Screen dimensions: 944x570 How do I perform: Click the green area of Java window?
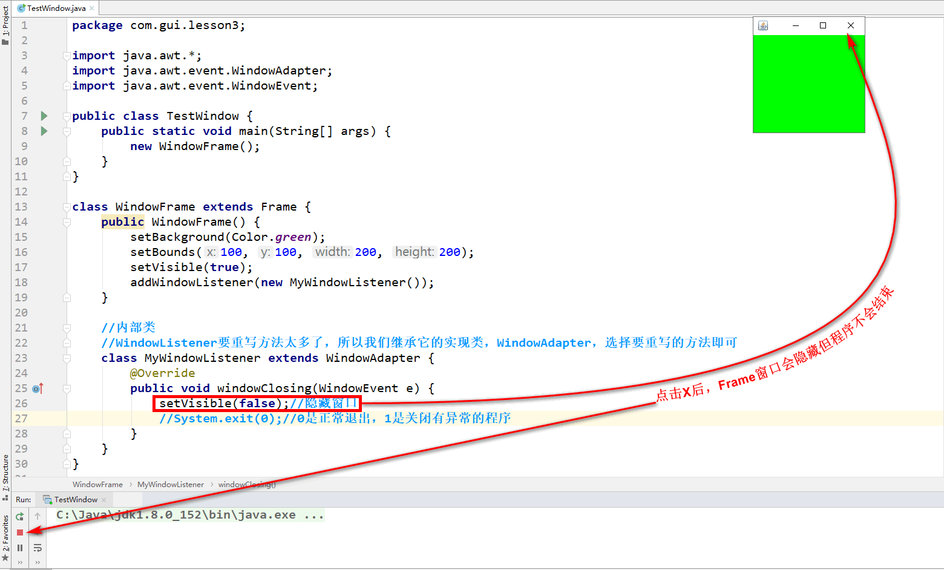tap(809, 84)
